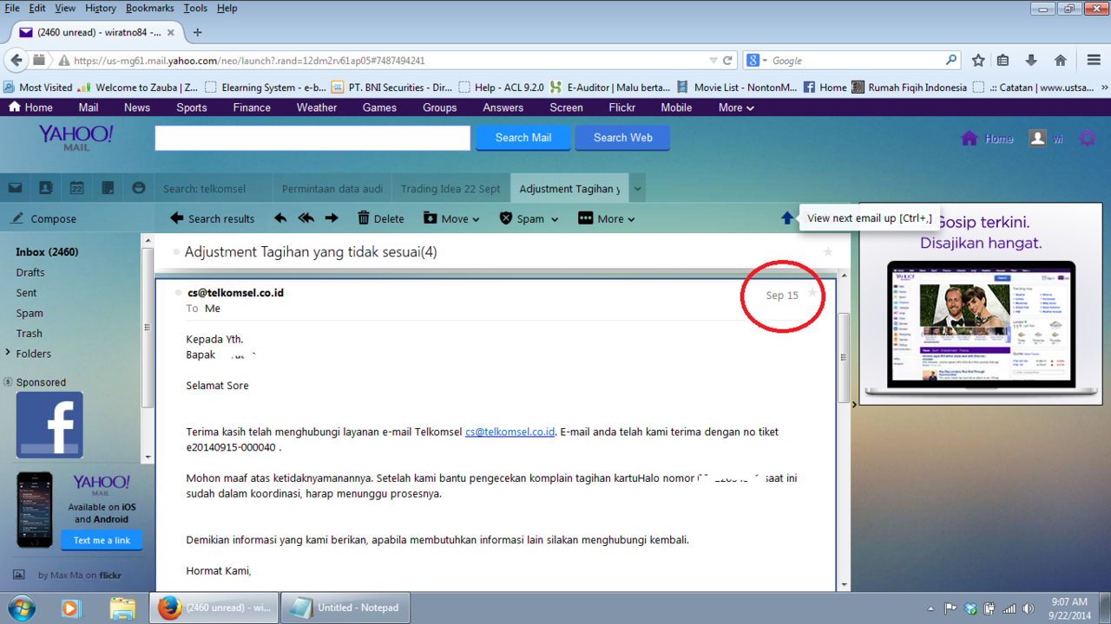Show URL history dropdown arrow
1111x624 pixels.
click(713, 61)
